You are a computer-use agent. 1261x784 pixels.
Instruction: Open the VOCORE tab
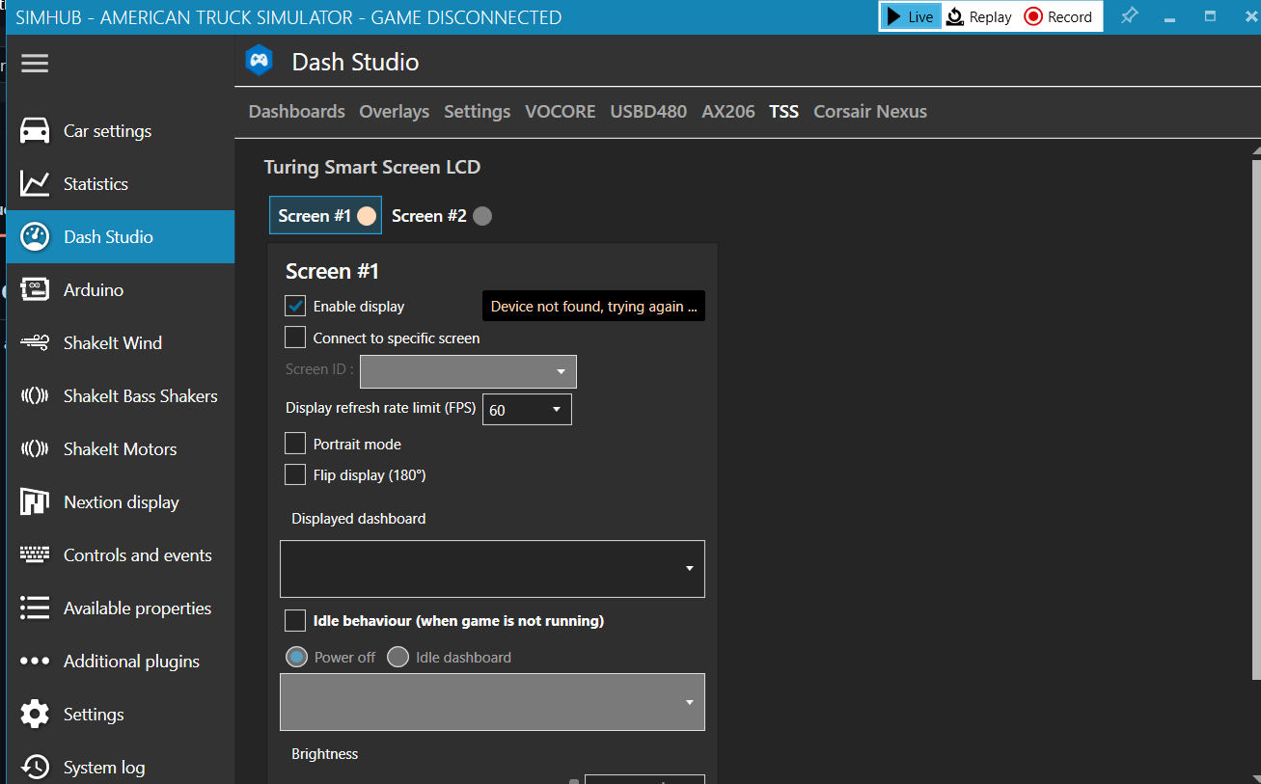(560, 111)
